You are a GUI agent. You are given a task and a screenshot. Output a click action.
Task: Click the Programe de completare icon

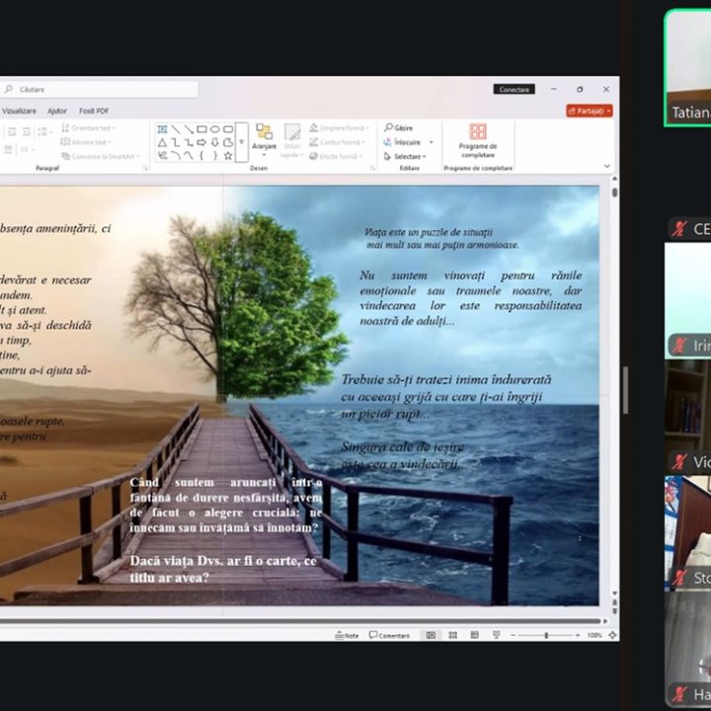coord(478,131)
